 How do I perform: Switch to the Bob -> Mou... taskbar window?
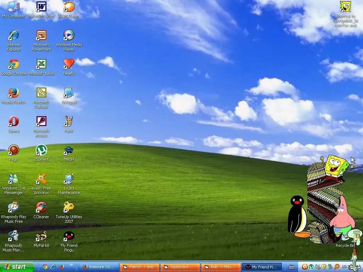(221, 267)
